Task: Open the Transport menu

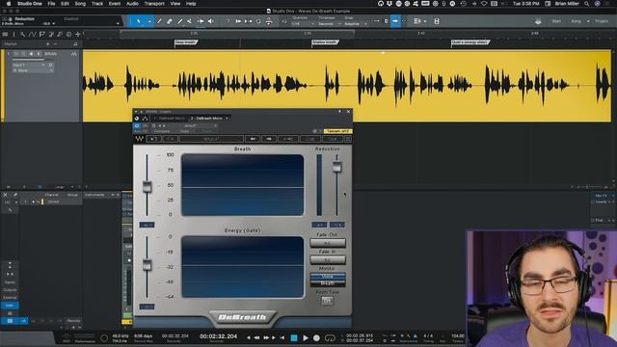Action: 154,4
